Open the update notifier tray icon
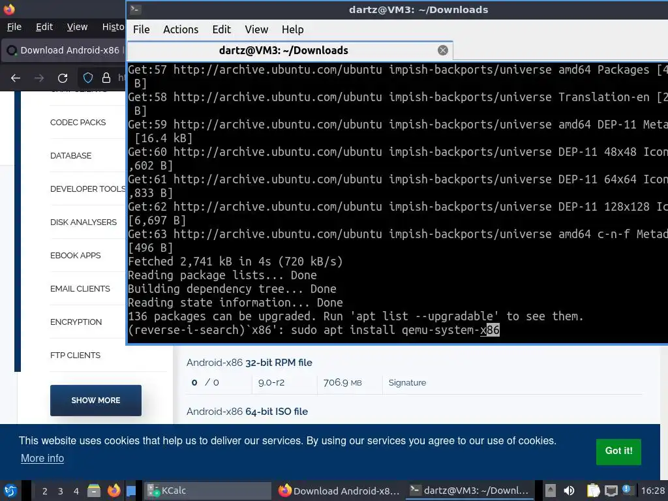The image size is (668, 501). (x=626, y=489)
